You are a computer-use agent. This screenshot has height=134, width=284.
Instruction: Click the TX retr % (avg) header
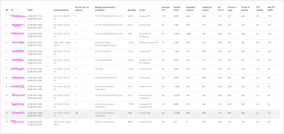pyautogui.click(x=232, y=9)
